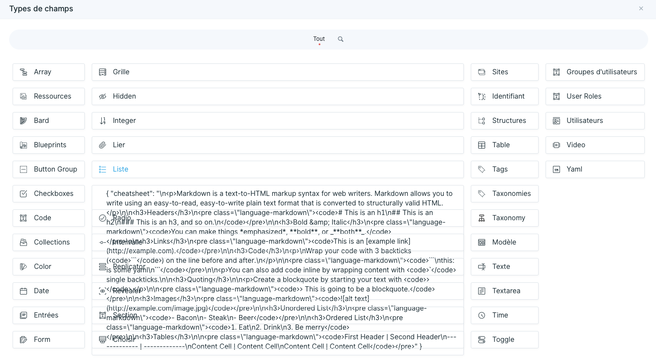Select the Texte field type
Image resolution: width=656 pixels, height=364 pixels.
point(505,267)
